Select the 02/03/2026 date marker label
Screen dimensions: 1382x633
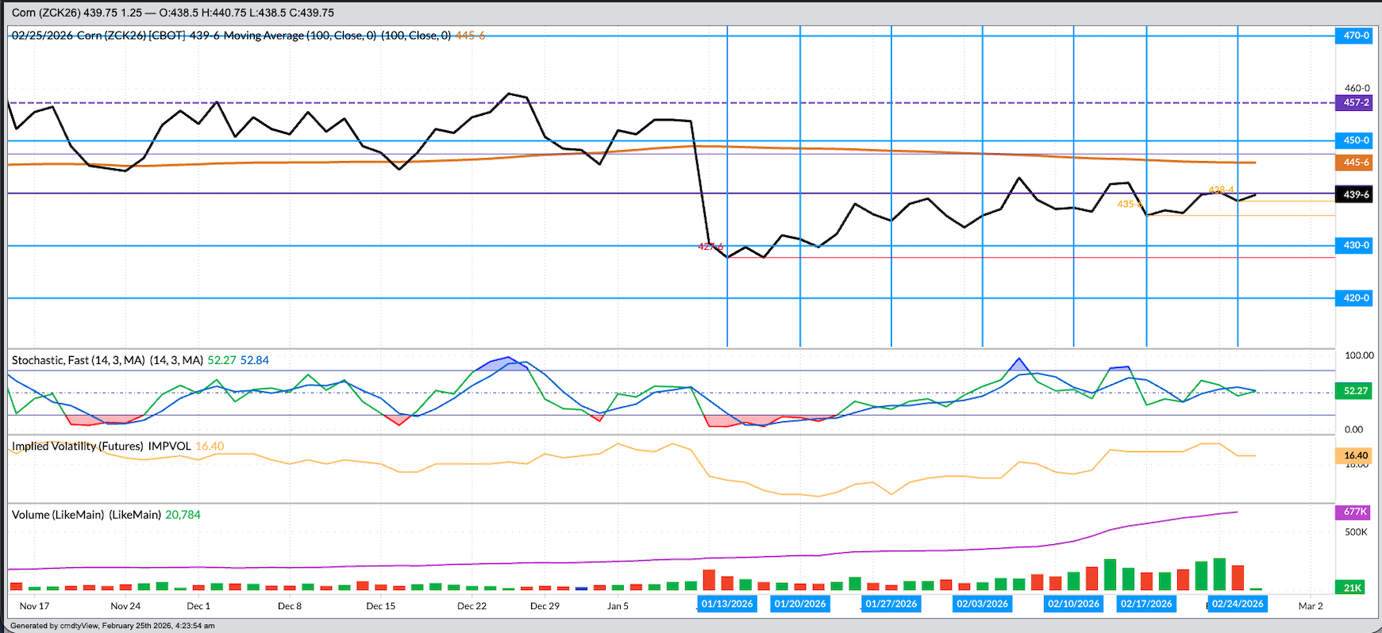[x=982, y=604]
